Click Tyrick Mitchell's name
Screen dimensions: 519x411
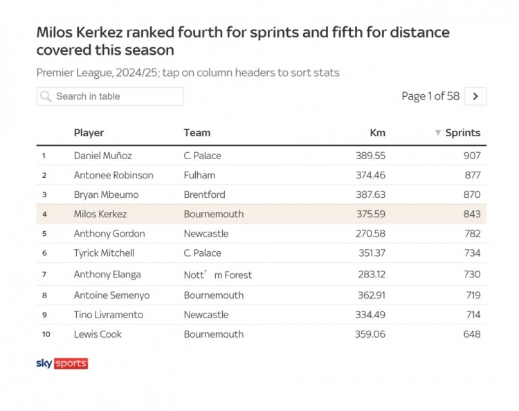point(104,253)
